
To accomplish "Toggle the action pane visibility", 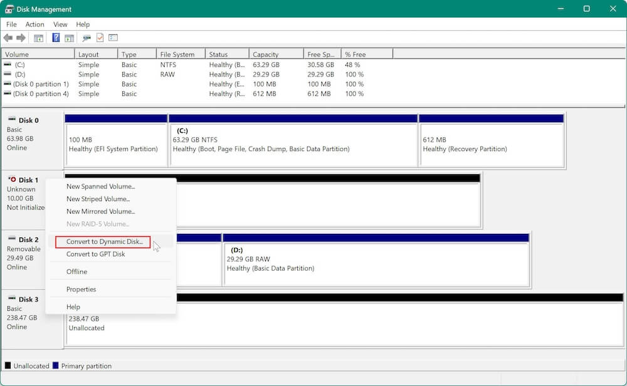I will tap(71, 38).
